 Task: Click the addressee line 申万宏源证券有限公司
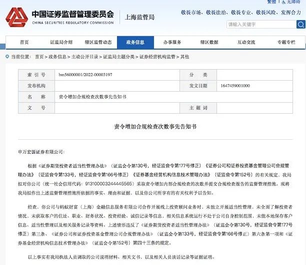coord(41,152)
